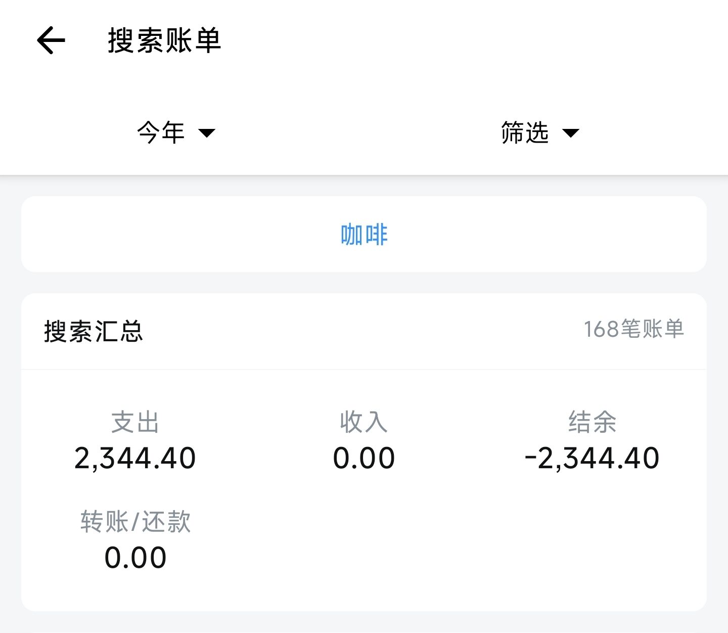Screen dimensions: 728x633
Task: Tap the 咖啡 search keyword field
Action: [364, 234]
